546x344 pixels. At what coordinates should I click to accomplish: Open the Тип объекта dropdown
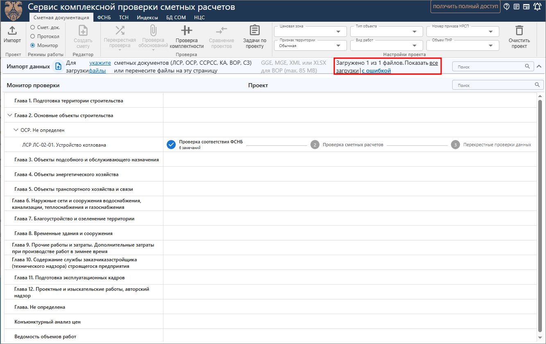tap(387, 32)
